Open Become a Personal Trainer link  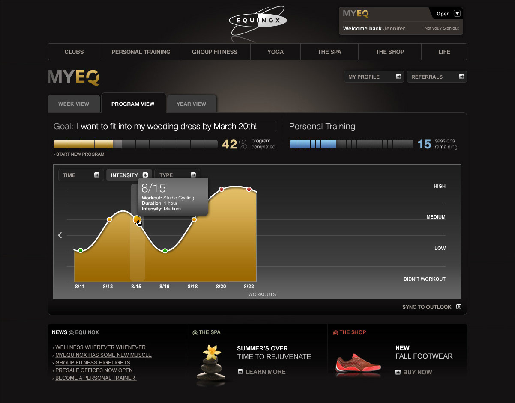[96, 378]
